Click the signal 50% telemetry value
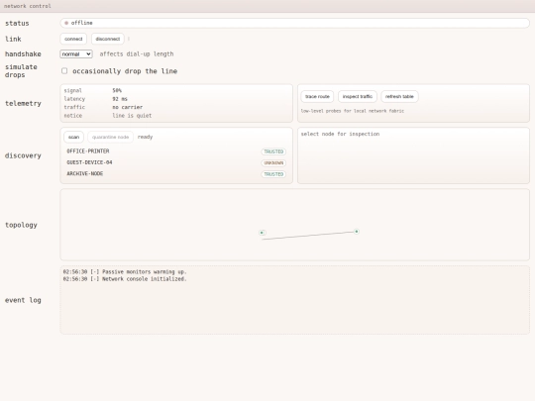The image size is (535, 401). (x=117, y=90)
